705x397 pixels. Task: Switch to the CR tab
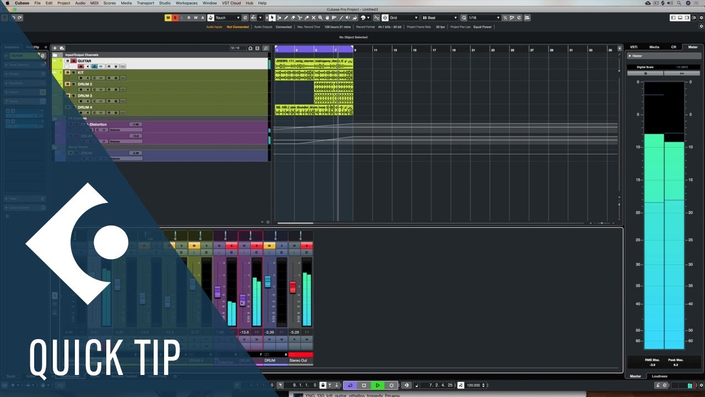coord(674,47)
